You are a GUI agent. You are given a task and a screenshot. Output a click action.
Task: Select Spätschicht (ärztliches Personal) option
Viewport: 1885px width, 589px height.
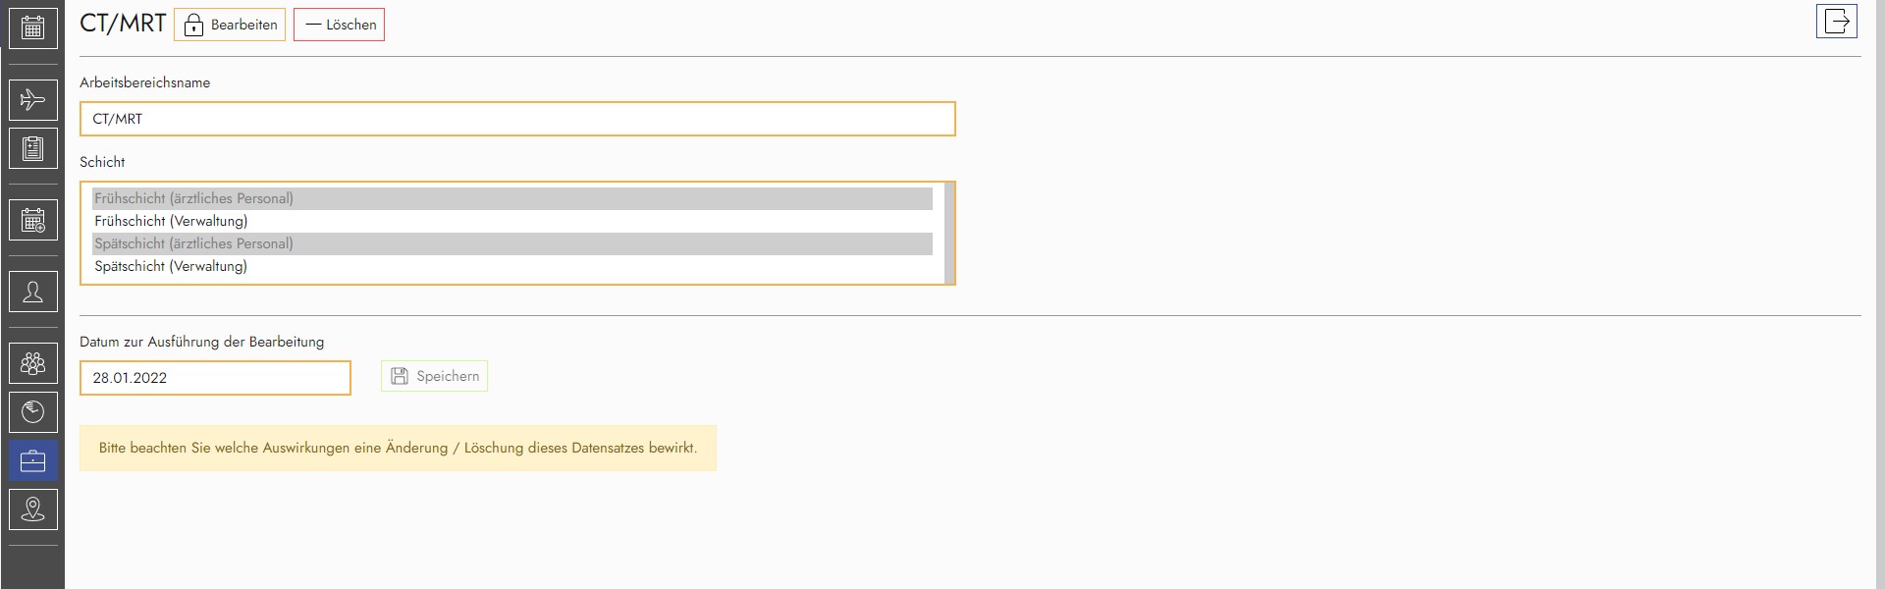click(x=512, y=243)
